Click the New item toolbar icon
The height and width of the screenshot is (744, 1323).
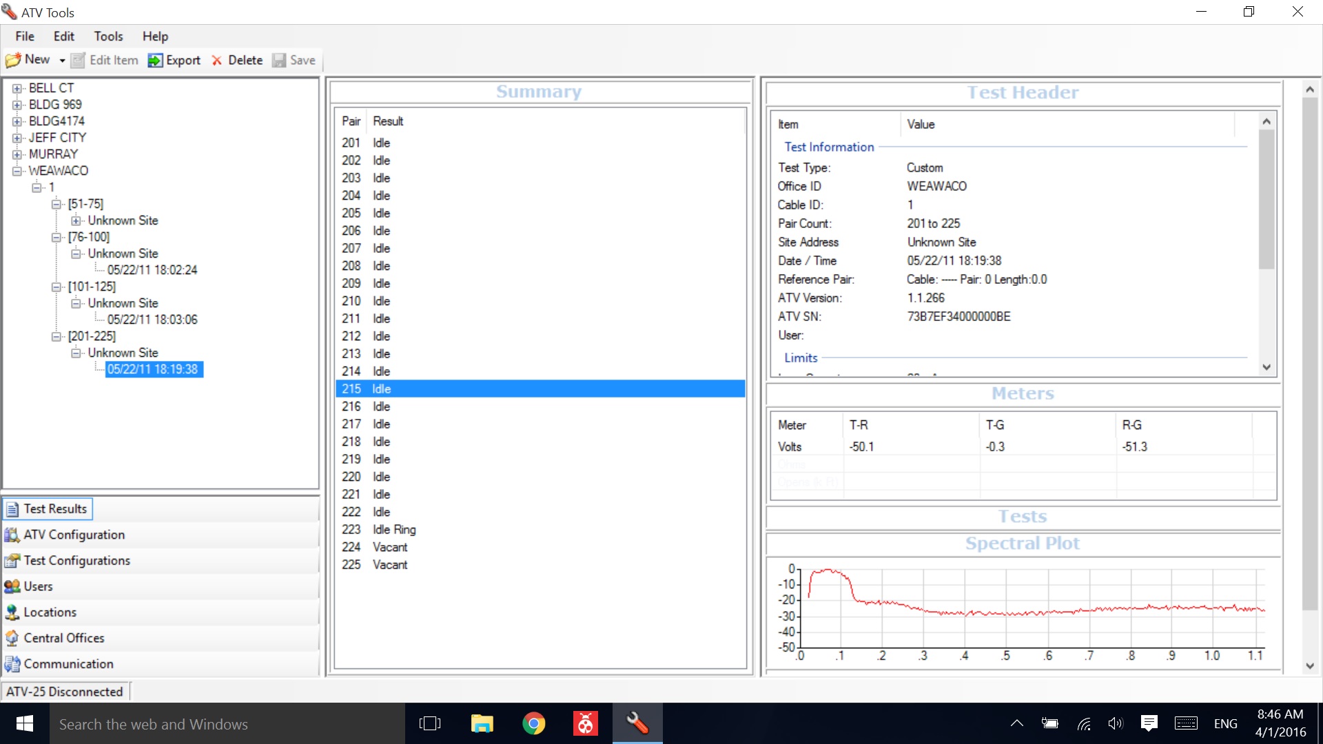pos(12,60)
